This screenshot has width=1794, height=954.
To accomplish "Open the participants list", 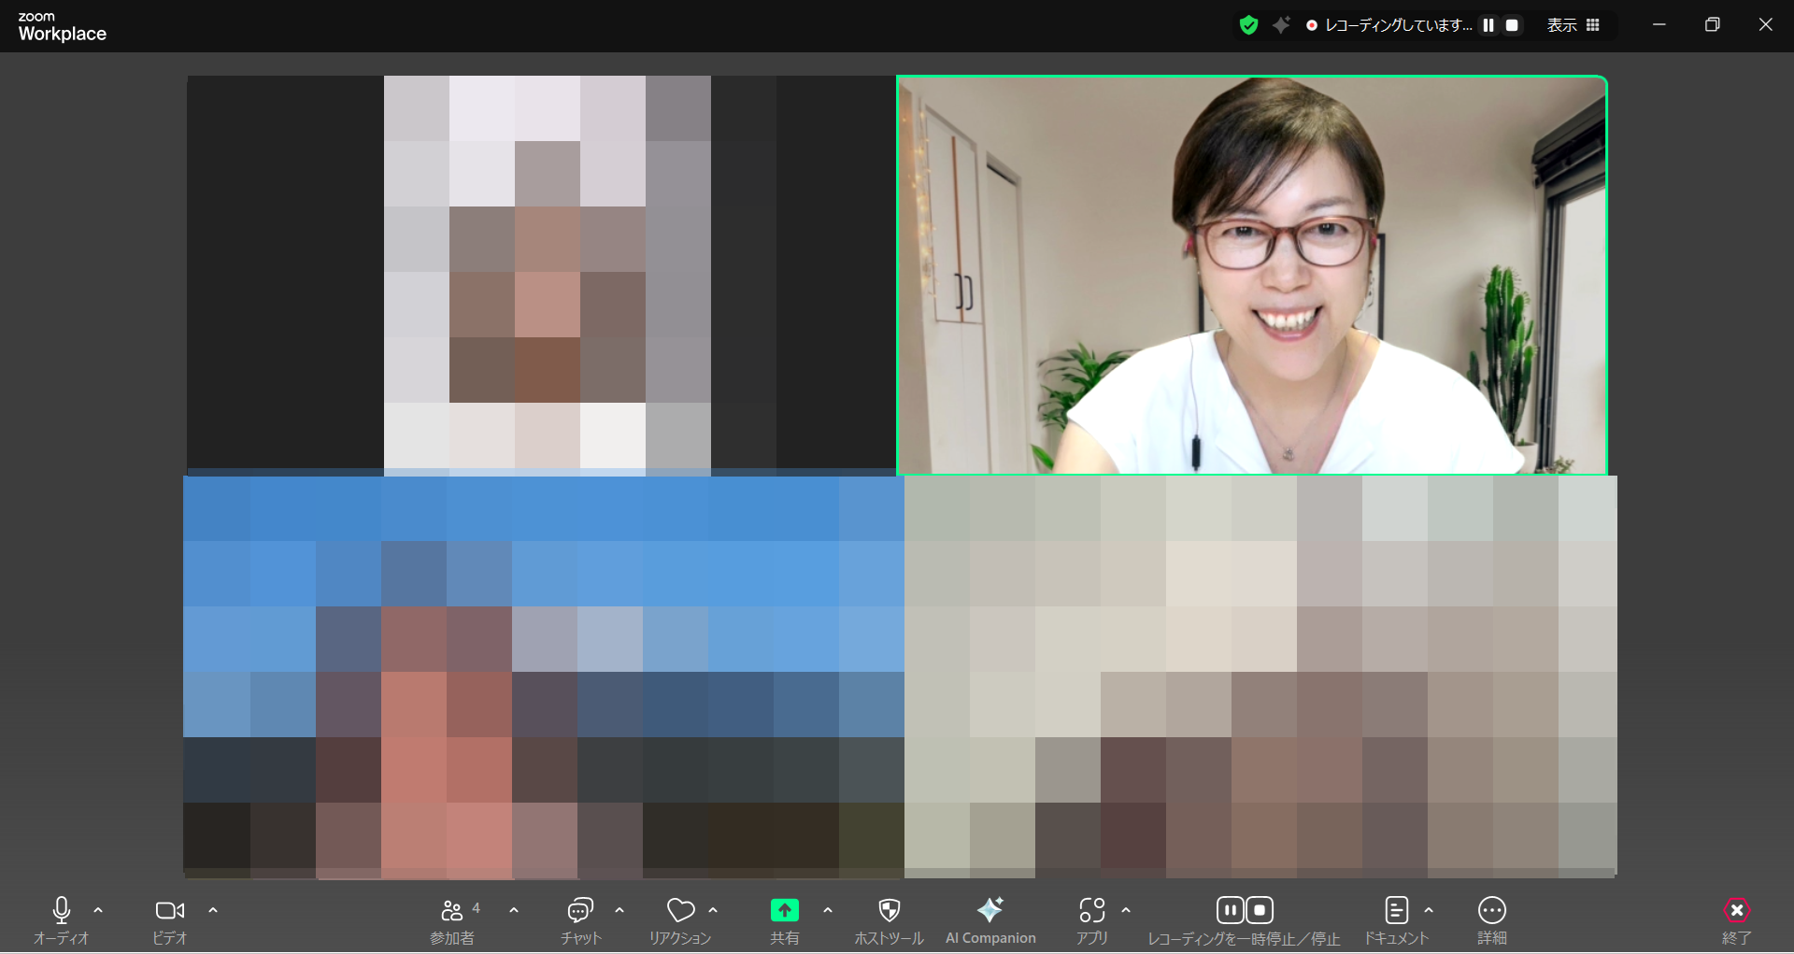I will 453,911.
